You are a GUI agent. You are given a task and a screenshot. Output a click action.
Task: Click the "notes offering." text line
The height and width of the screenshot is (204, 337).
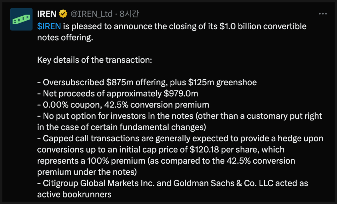(65, 38)
